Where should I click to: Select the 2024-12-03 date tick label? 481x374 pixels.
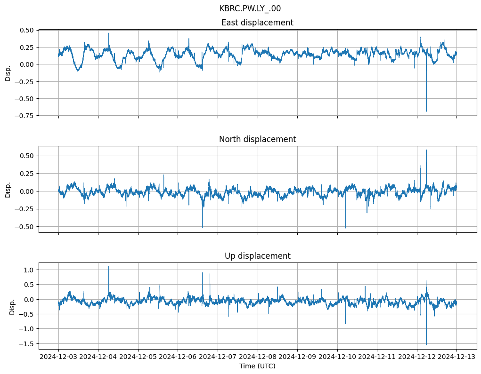point(58,357)
